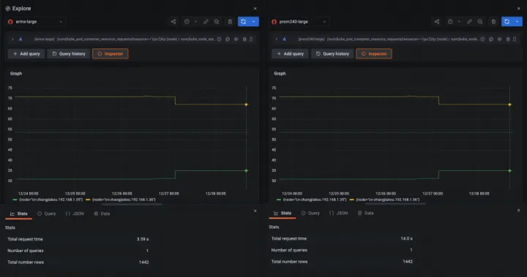This screenshot has width=527, height=277.
Task: Click share icon in prom240-large pane toolbar
Action: pyautogui.click(x=437, y=22)
